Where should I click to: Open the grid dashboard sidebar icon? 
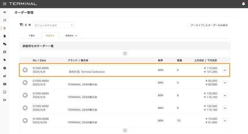(x=5, y=12)
